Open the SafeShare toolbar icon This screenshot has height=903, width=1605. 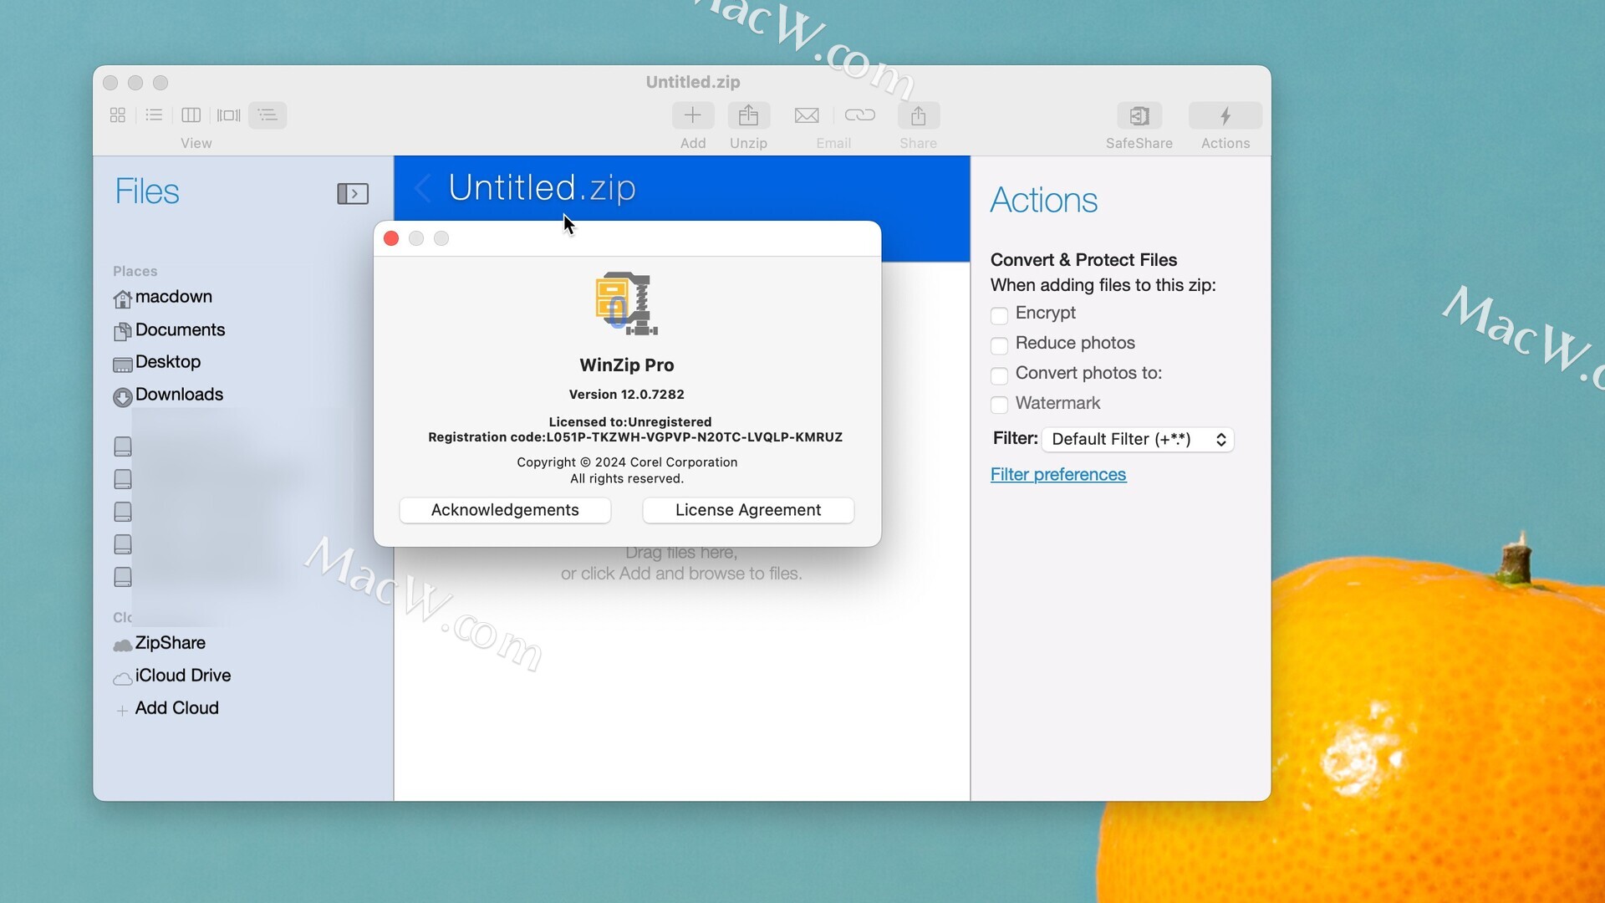click(1139, 115)
